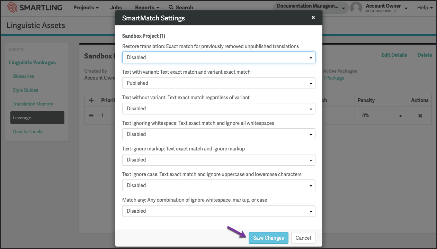
Task: Close the SmartMatch Settings dialog
Action: [313, 18]
